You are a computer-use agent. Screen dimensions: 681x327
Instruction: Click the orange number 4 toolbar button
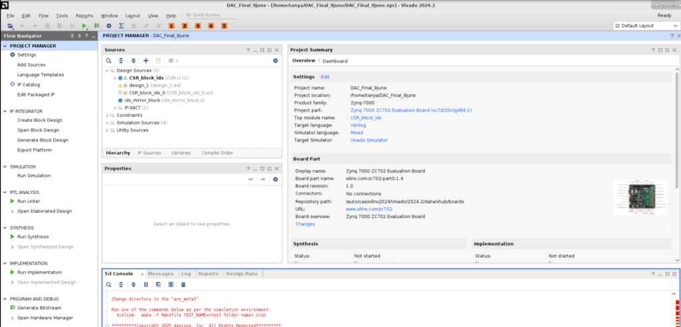click(x=211, y=26)
